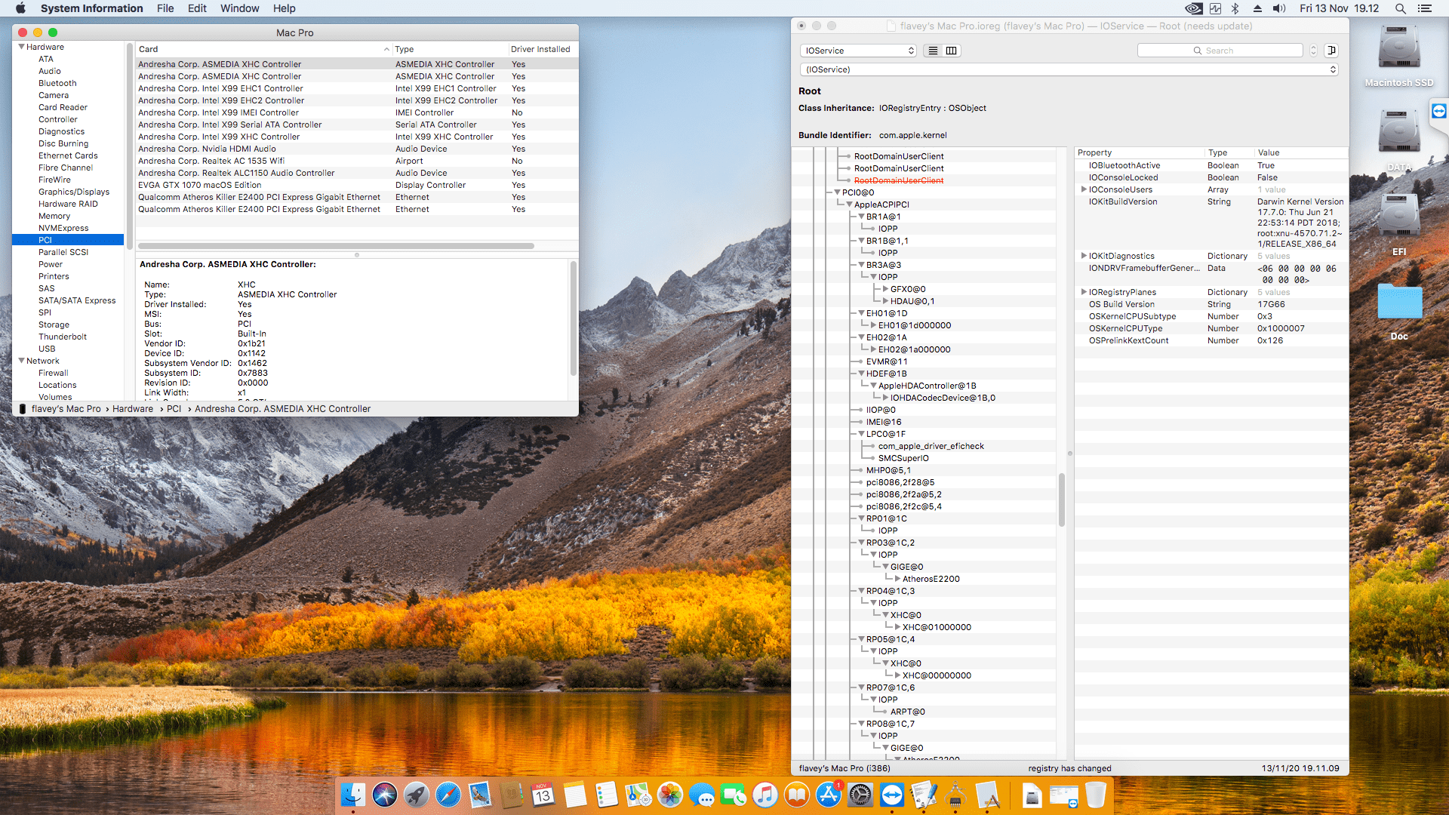Open TeamViewer from the Dock
The image size is (1449, 815).
(892, 795)
